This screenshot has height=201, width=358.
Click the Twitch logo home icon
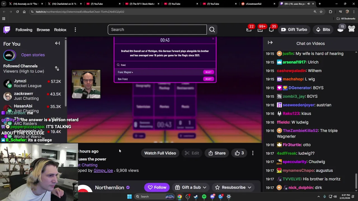point(7,30)
